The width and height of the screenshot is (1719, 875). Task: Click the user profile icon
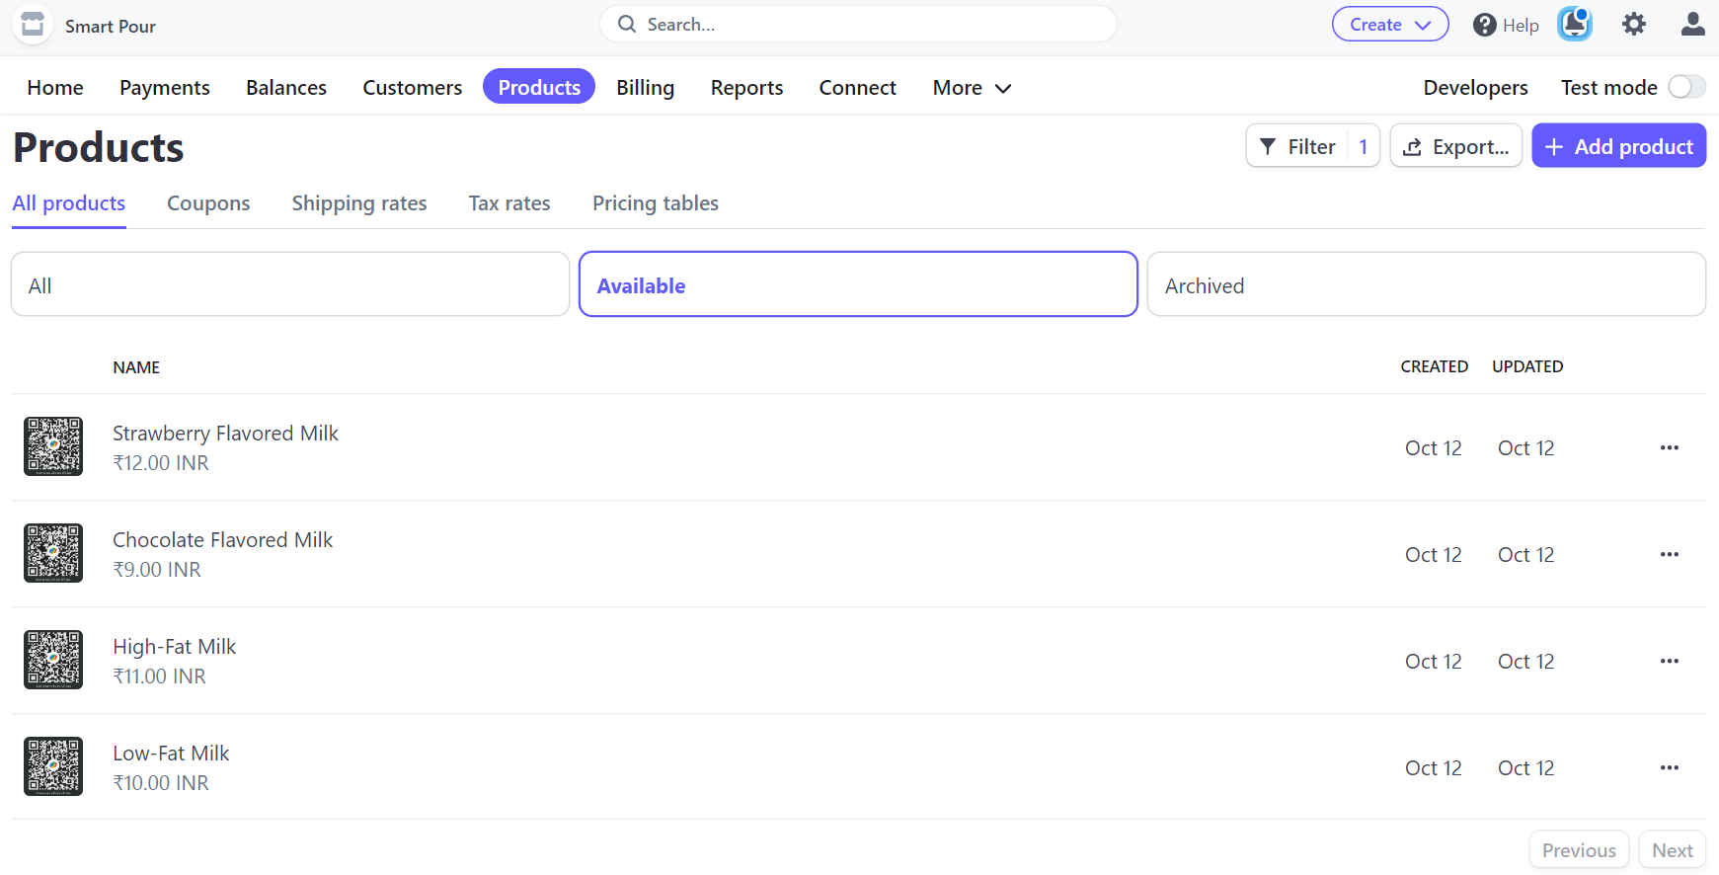coord(1692,24)
